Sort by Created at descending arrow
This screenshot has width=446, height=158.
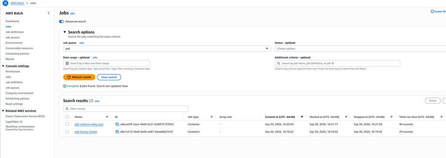point(302,117)
